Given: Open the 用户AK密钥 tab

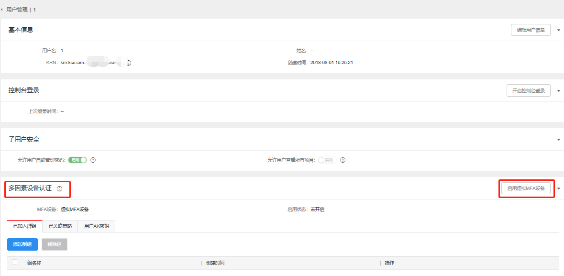Looking at the screenshot, I should 96,226.
